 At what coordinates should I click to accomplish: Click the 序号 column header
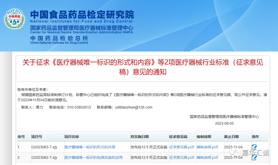(21, 137)
